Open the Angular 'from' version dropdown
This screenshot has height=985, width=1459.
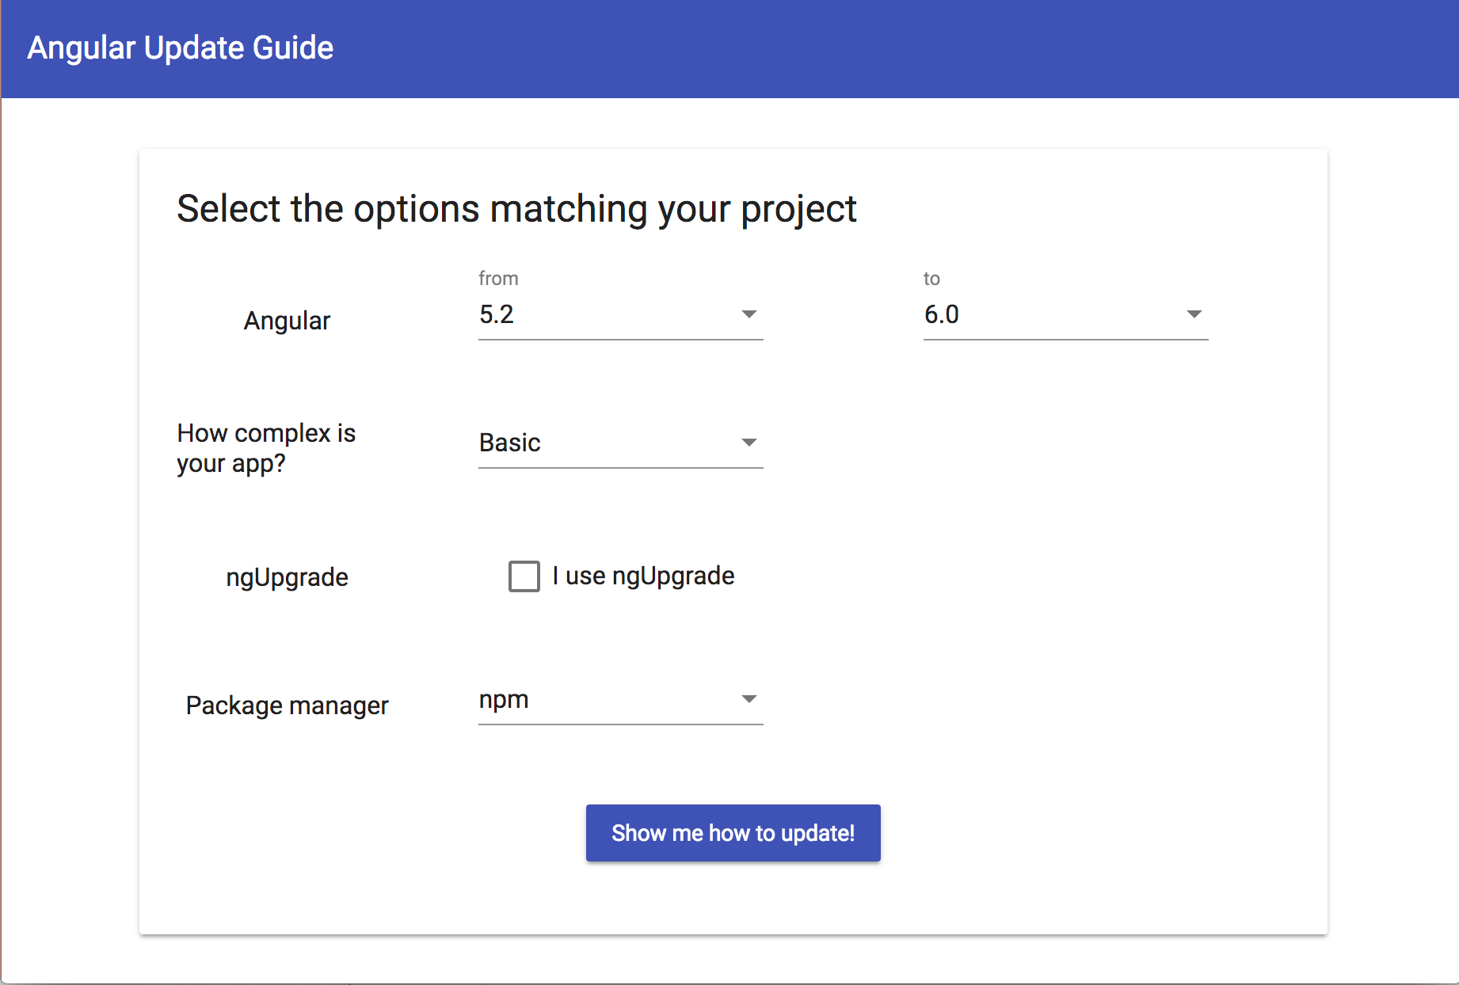point(620,314)
